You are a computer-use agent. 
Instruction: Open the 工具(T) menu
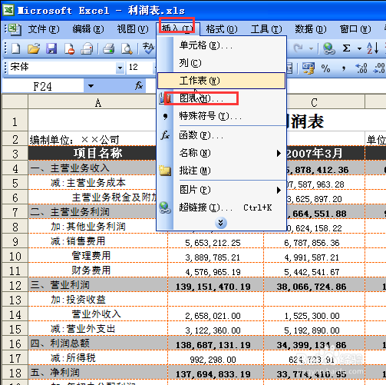click(266, 29)
